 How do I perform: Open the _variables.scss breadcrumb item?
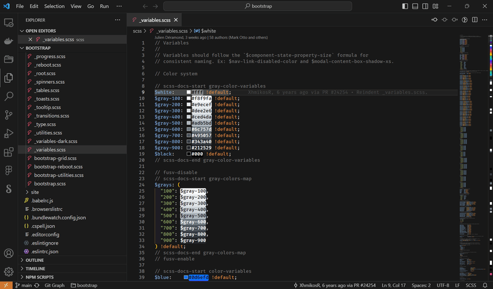coord(169,31)
